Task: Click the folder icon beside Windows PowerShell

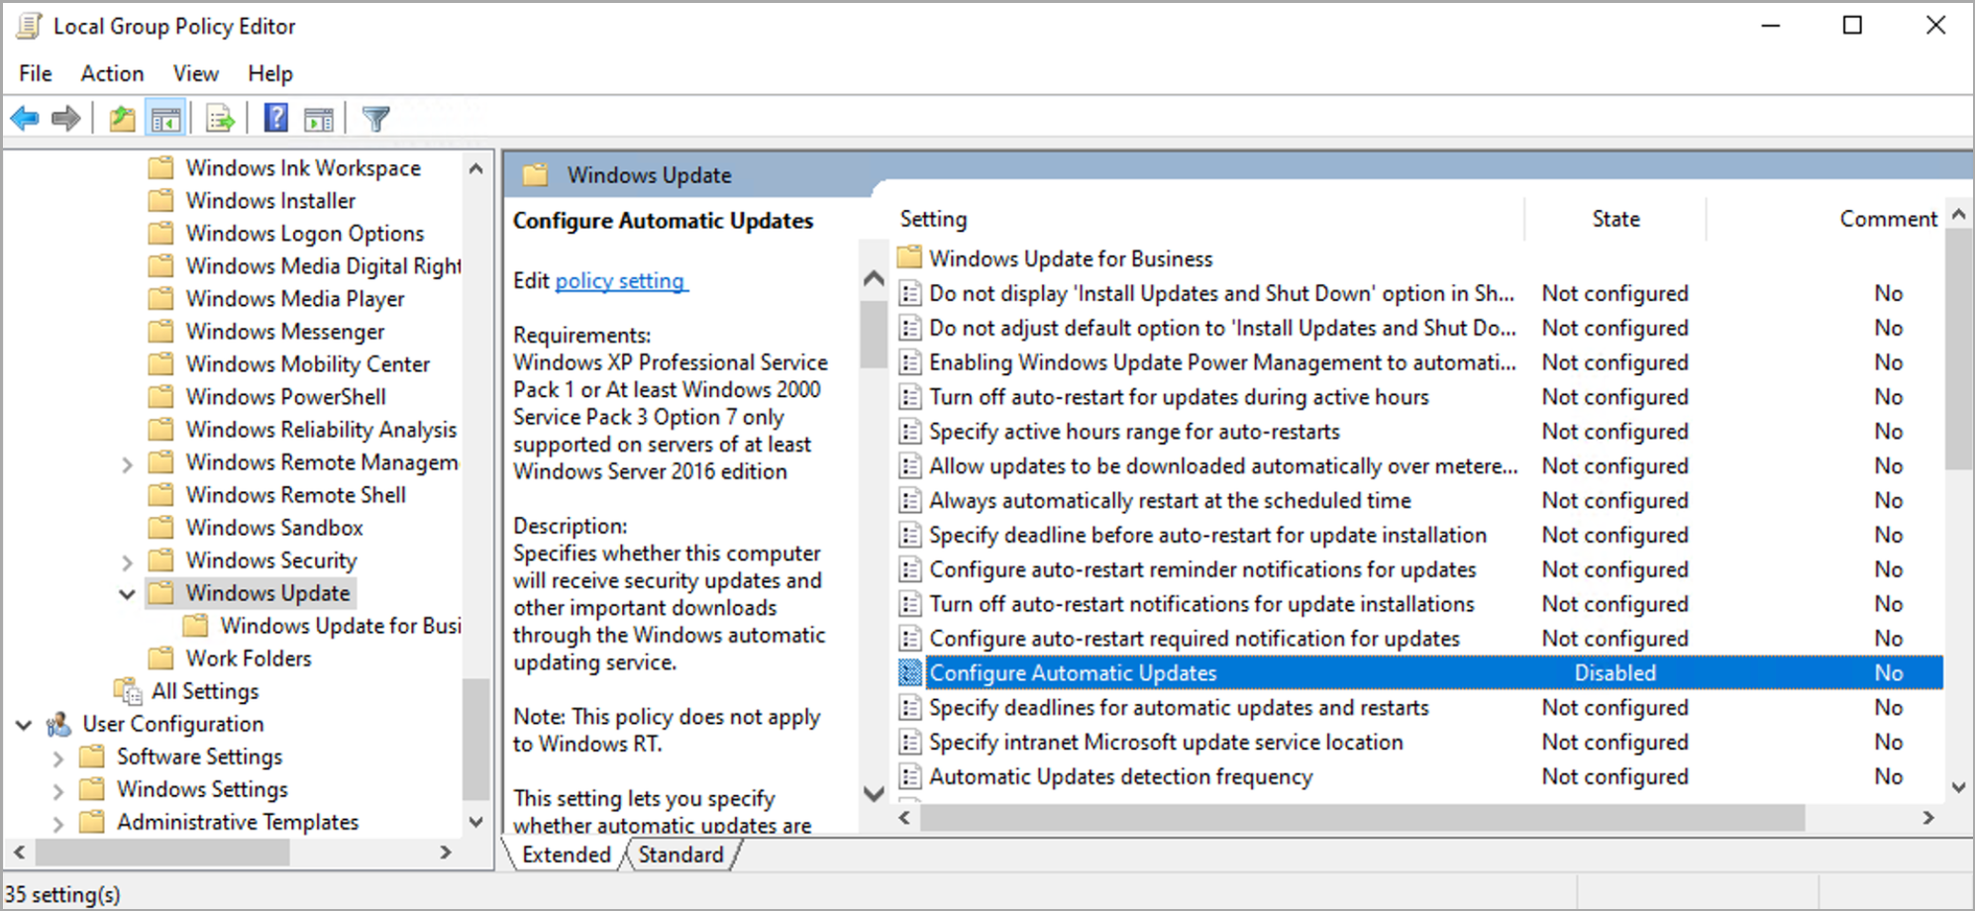Action: click(x=160, y=396)
